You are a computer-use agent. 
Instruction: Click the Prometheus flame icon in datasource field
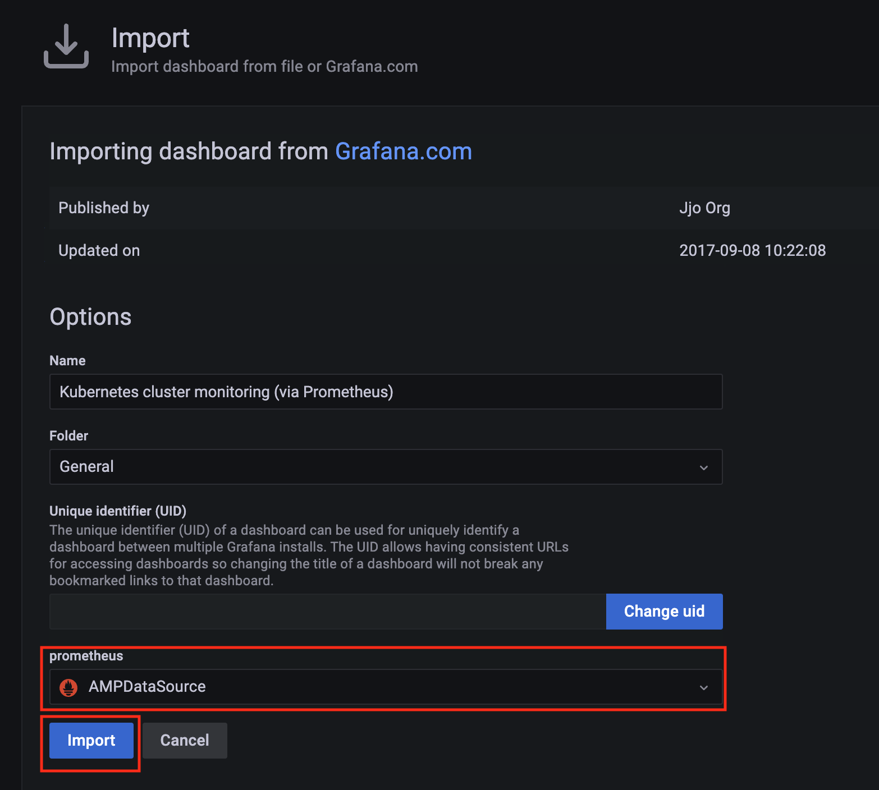click(x=68, y=687)
